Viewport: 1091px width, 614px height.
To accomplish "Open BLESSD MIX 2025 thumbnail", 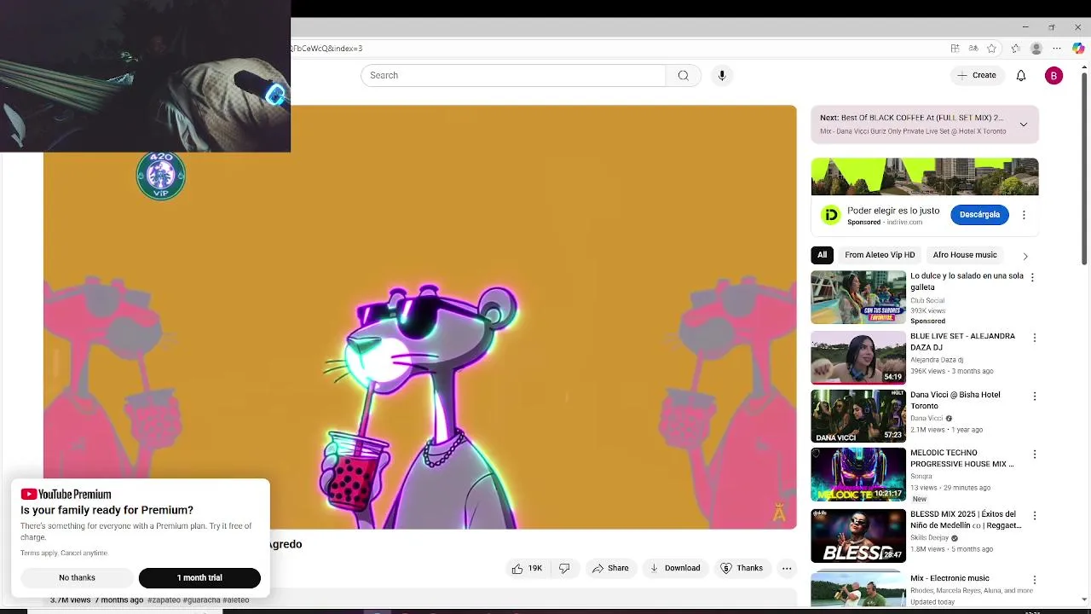I will pos(858,536).
